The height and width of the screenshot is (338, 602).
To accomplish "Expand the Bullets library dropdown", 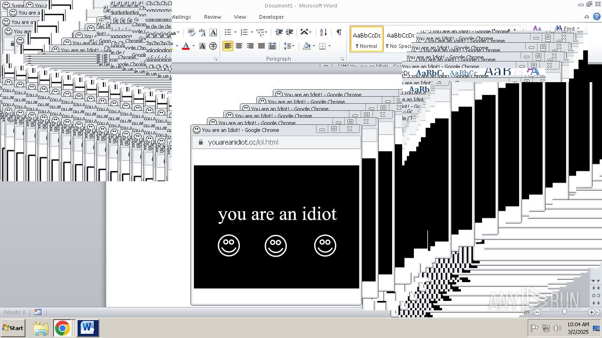I will [x=236, y=32].
